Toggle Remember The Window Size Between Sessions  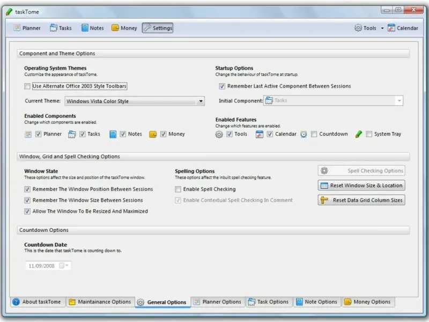(x=27, y=200)
